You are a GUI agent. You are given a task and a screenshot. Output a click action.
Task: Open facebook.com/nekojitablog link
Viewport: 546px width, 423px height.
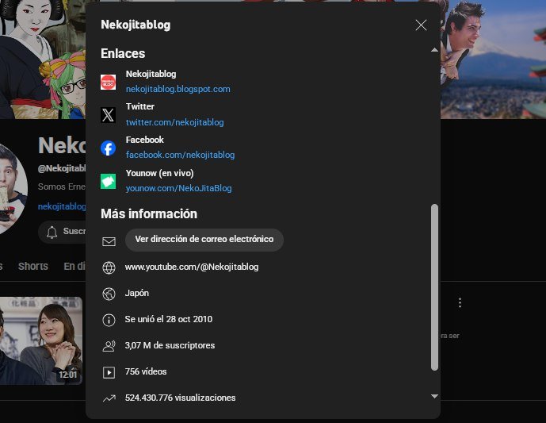[x=180, y=155]
